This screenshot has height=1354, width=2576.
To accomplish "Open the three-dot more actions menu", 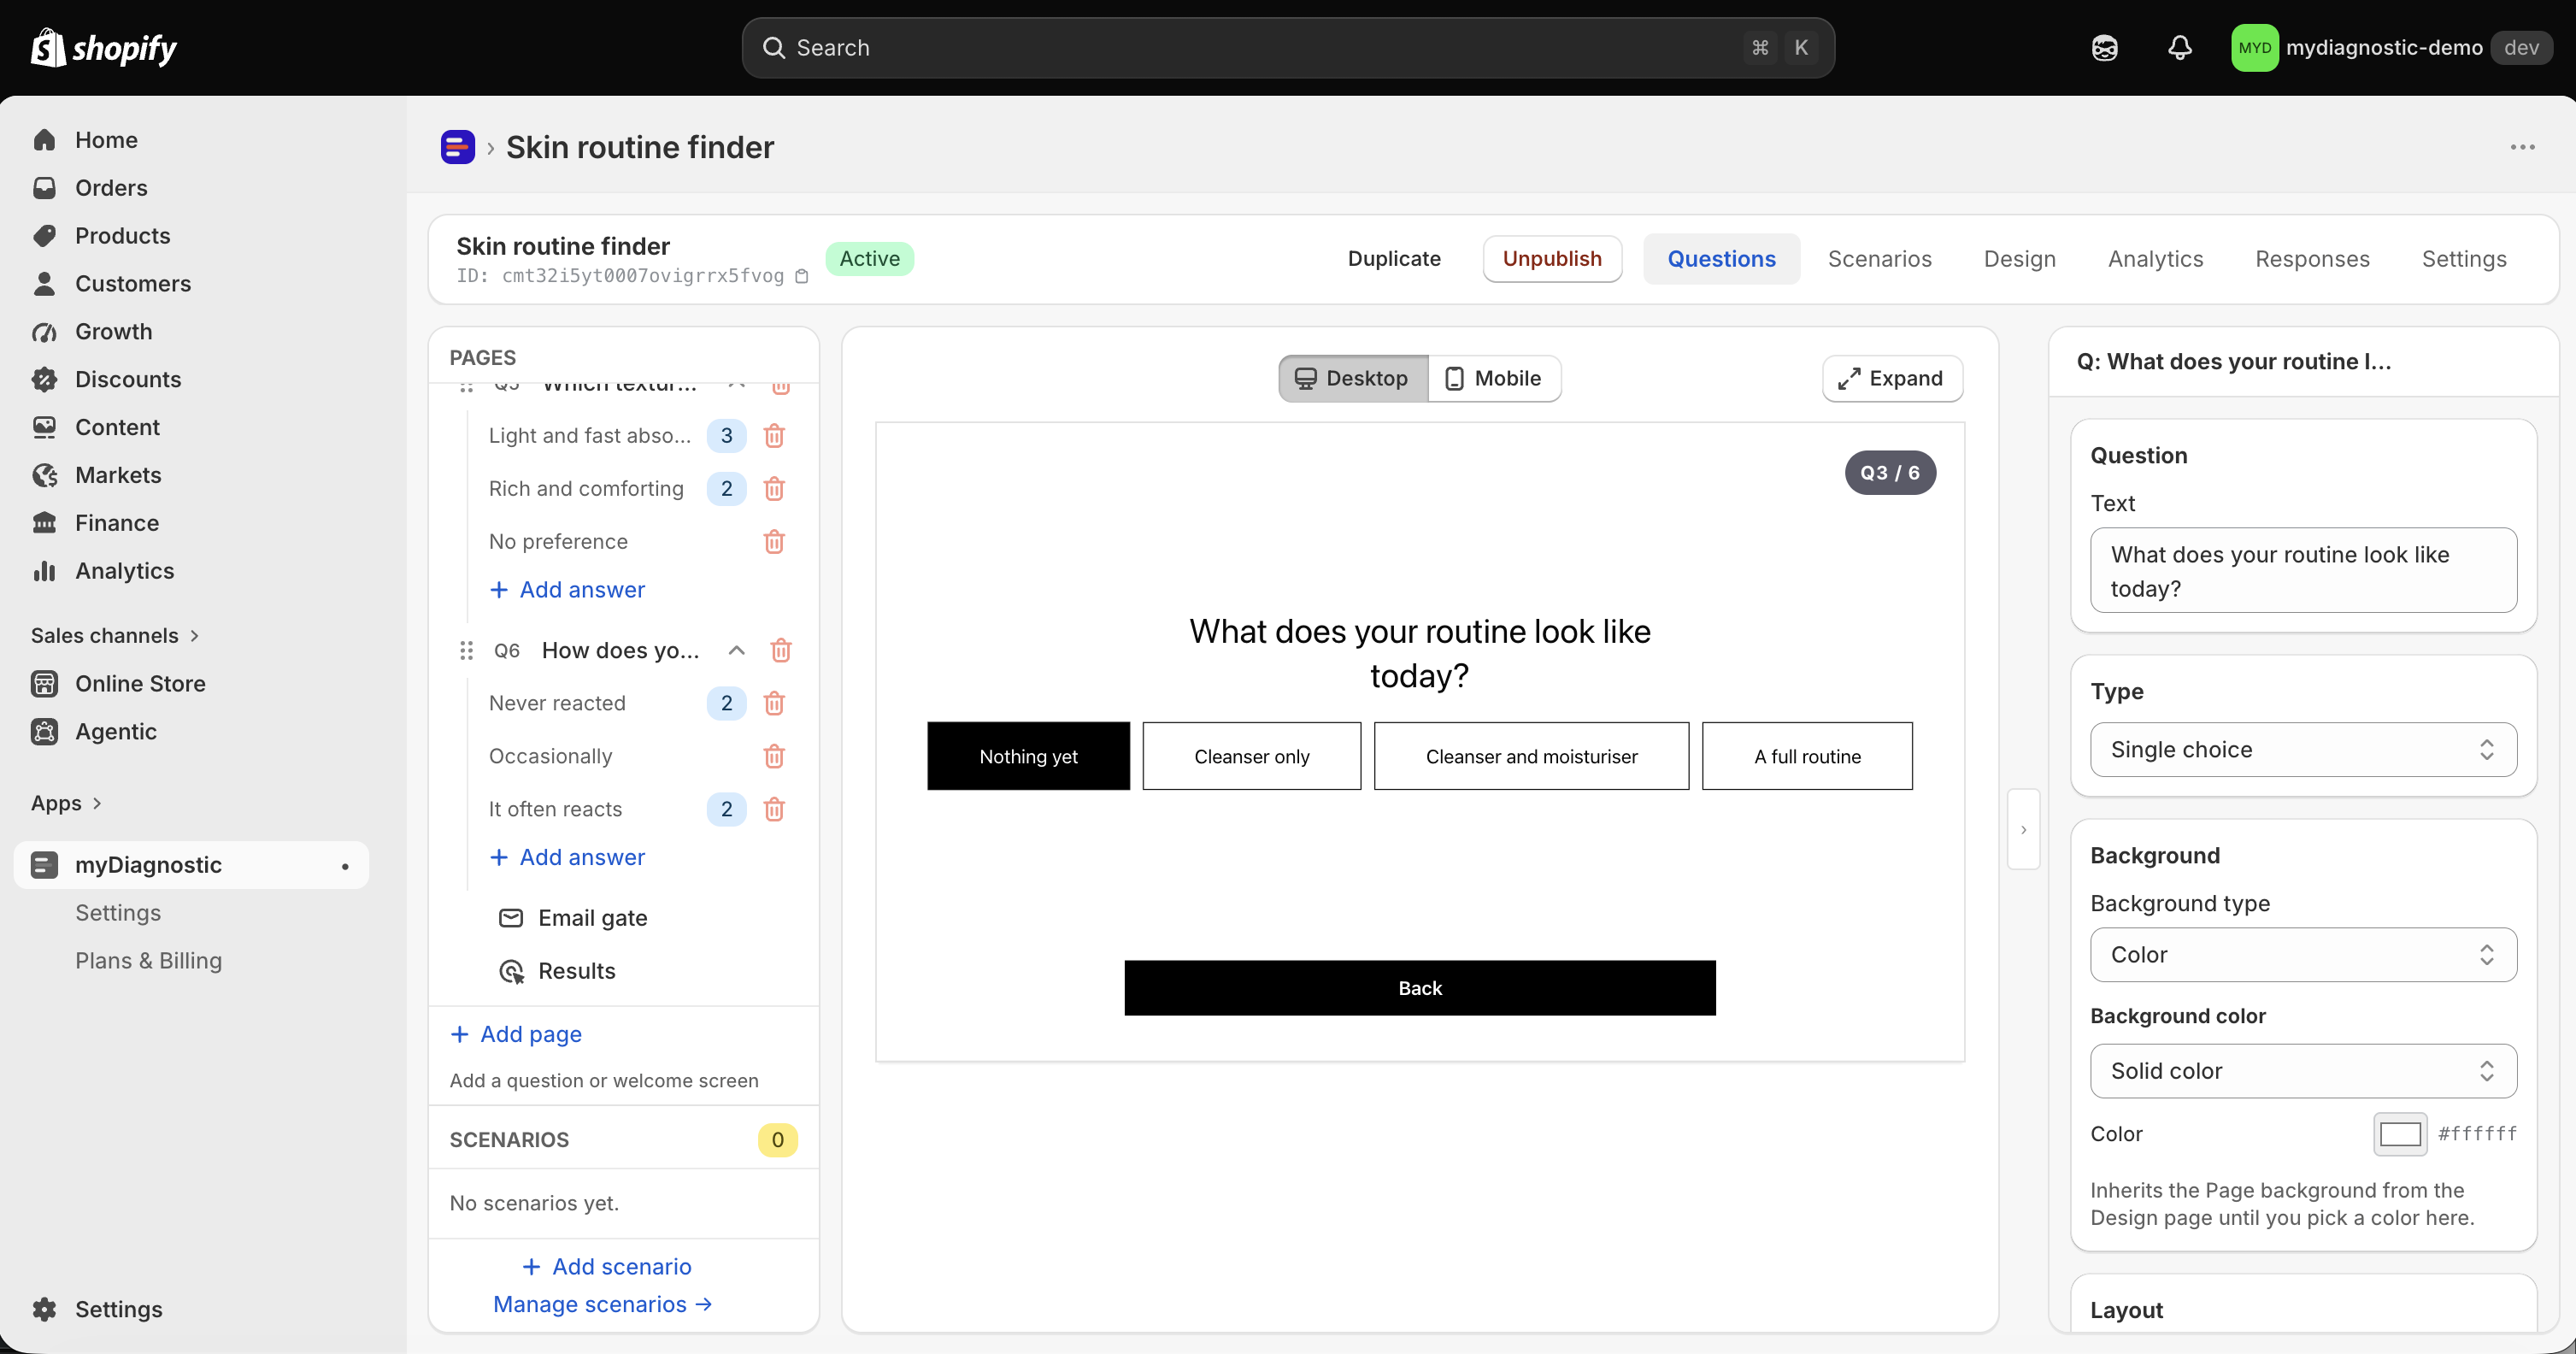I will tap(2523, 147).
